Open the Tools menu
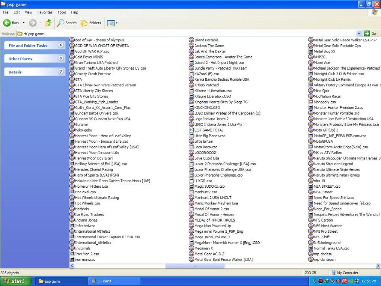The image size is (381, 286). point(62,12)
